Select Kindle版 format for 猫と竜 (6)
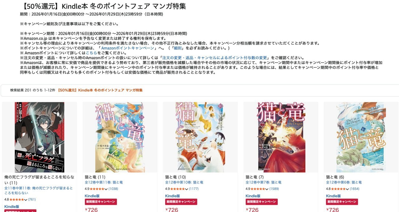The width and height of the screenshot is (399, 212). click(333, 196)
